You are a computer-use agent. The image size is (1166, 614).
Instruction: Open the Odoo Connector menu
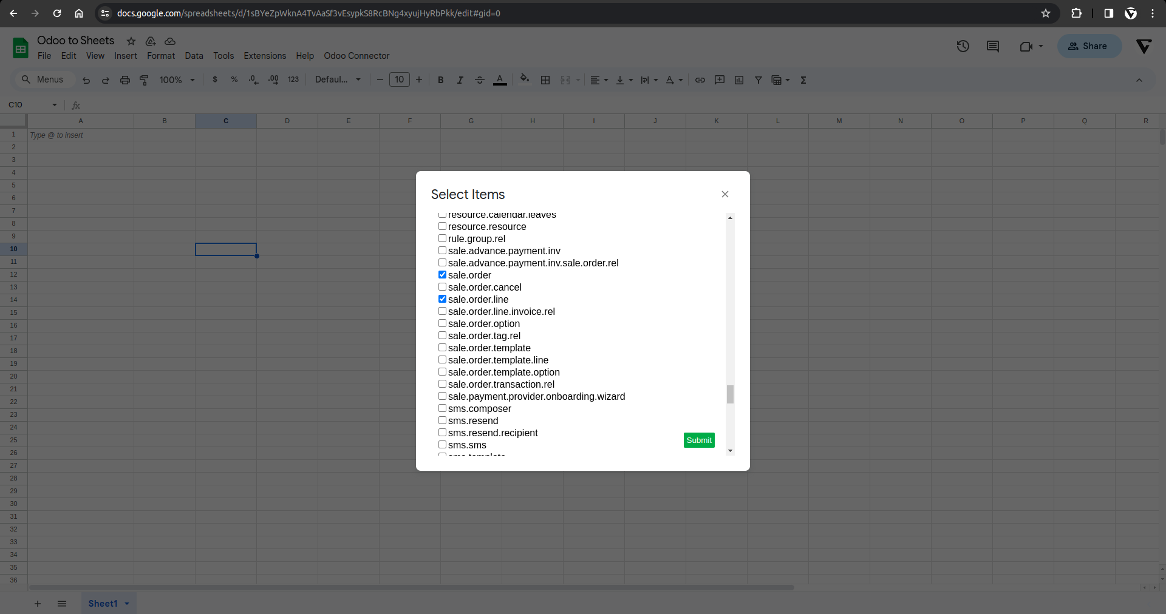(356, 56)
